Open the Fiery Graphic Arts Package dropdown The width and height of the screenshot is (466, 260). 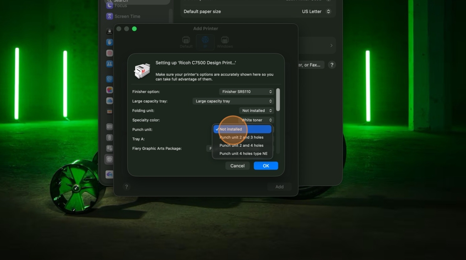[x=210, y=148]
